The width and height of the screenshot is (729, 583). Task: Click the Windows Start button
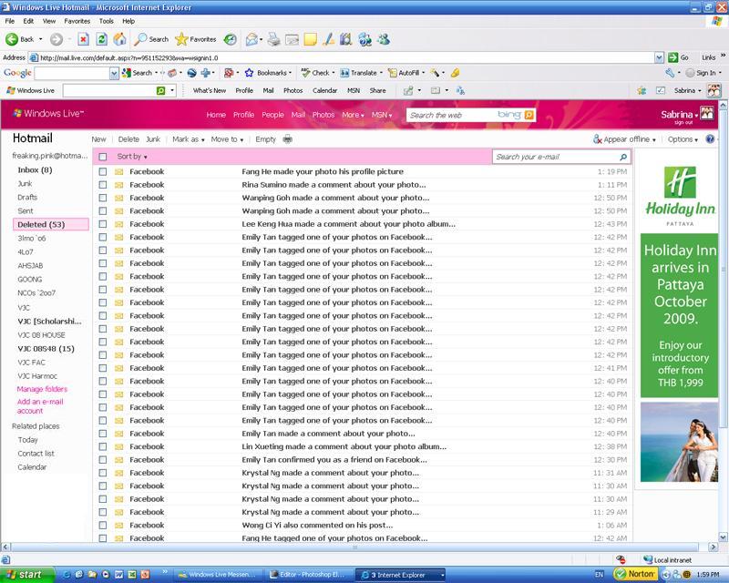[x=26, y=575]
